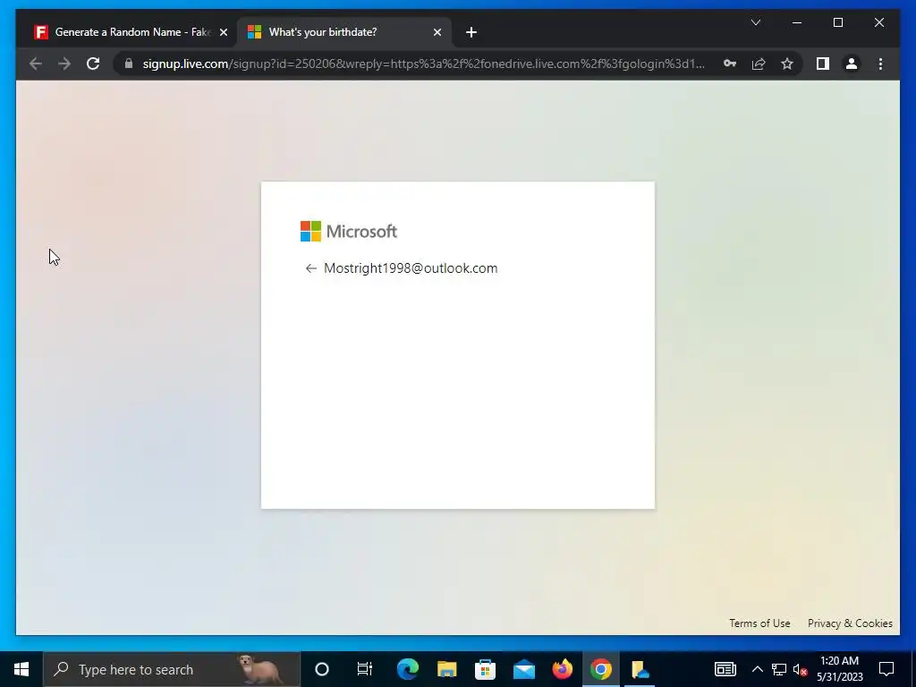Open File Explorer from the taskbar

(x=447, y=669)
